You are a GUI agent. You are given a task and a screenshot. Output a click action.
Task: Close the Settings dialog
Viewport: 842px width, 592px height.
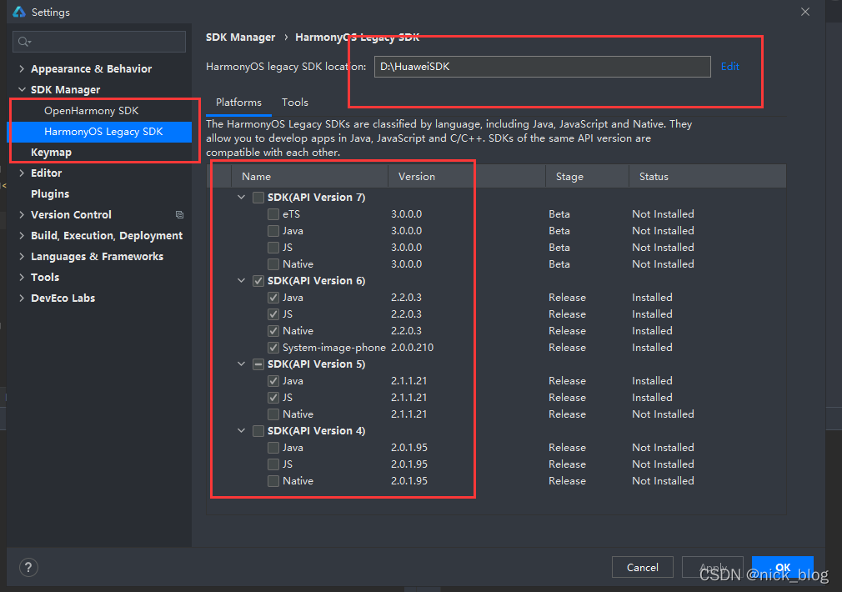[805, 12]
